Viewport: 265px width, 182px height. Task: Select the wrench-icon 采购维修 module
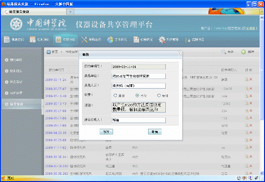(x=84, y=40)
